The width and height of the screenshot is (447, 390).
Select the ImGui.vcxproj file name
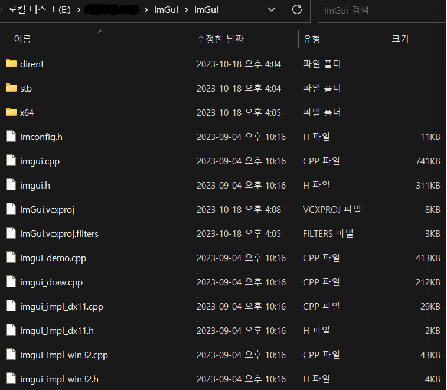(47, 210)
